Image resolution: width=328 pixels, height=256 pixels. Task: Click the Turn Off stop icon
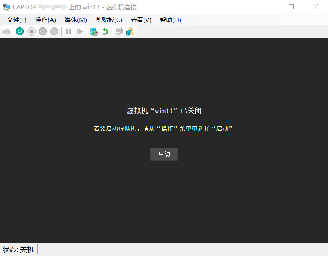(31, 31)
